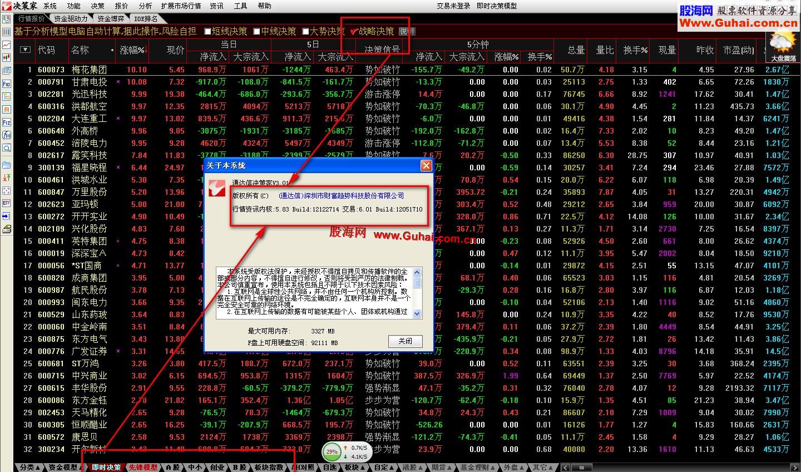Screen dimensions: 801x472
Task: Open the 系统 menu
Action: [x=50, y=6]
